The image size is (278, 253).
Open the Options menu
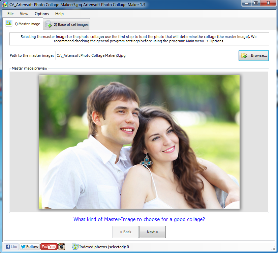click(42, 14)
